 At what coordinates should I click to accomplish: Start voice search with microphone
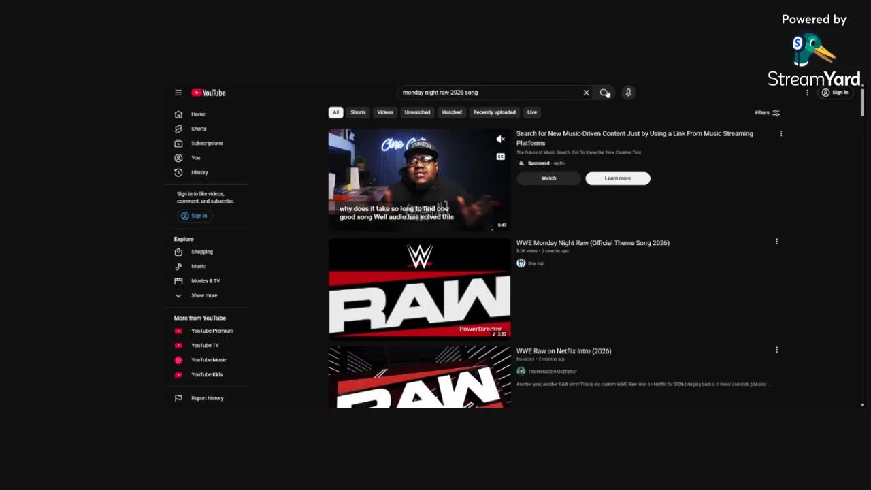628,93
